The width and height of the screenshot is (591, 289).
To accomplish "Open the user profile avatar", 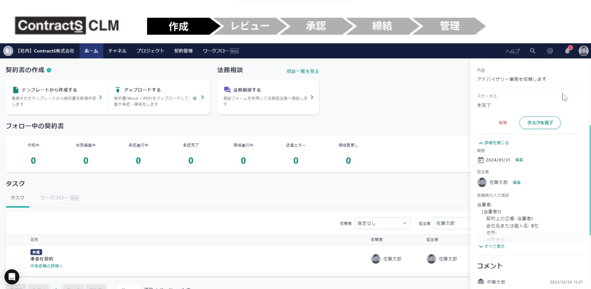I will coord(583,51).
